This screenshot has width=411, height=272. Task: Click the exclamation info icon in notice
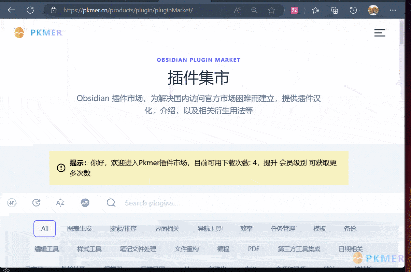pos(61,168)
